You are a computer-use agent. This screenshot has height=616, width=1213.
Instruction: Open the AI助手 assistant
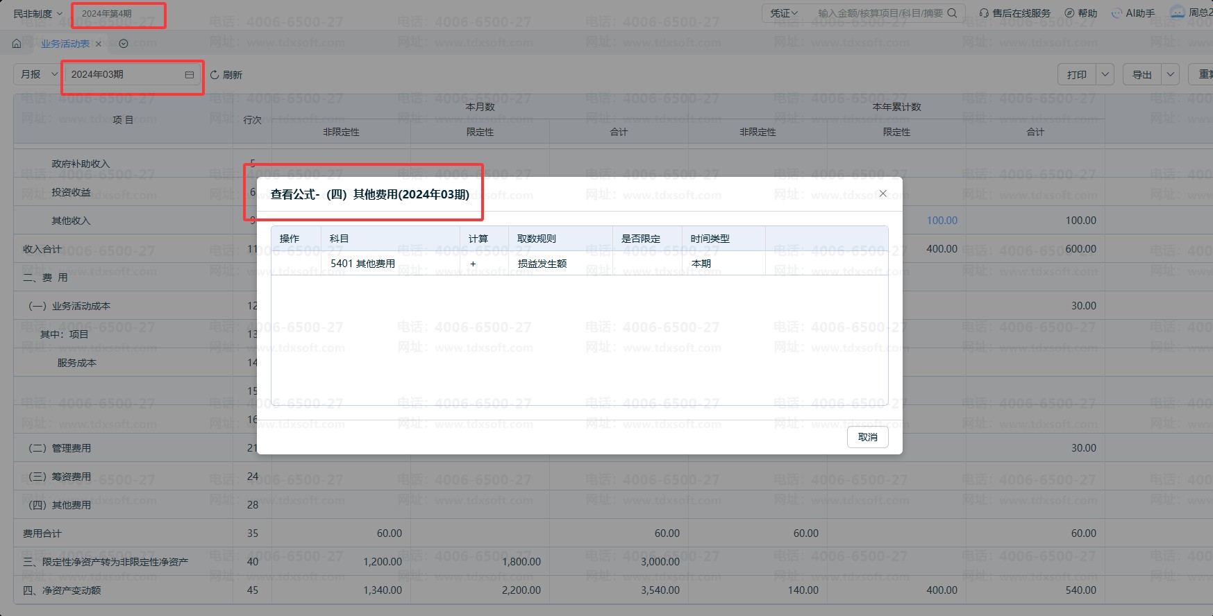click(1133, 13)
